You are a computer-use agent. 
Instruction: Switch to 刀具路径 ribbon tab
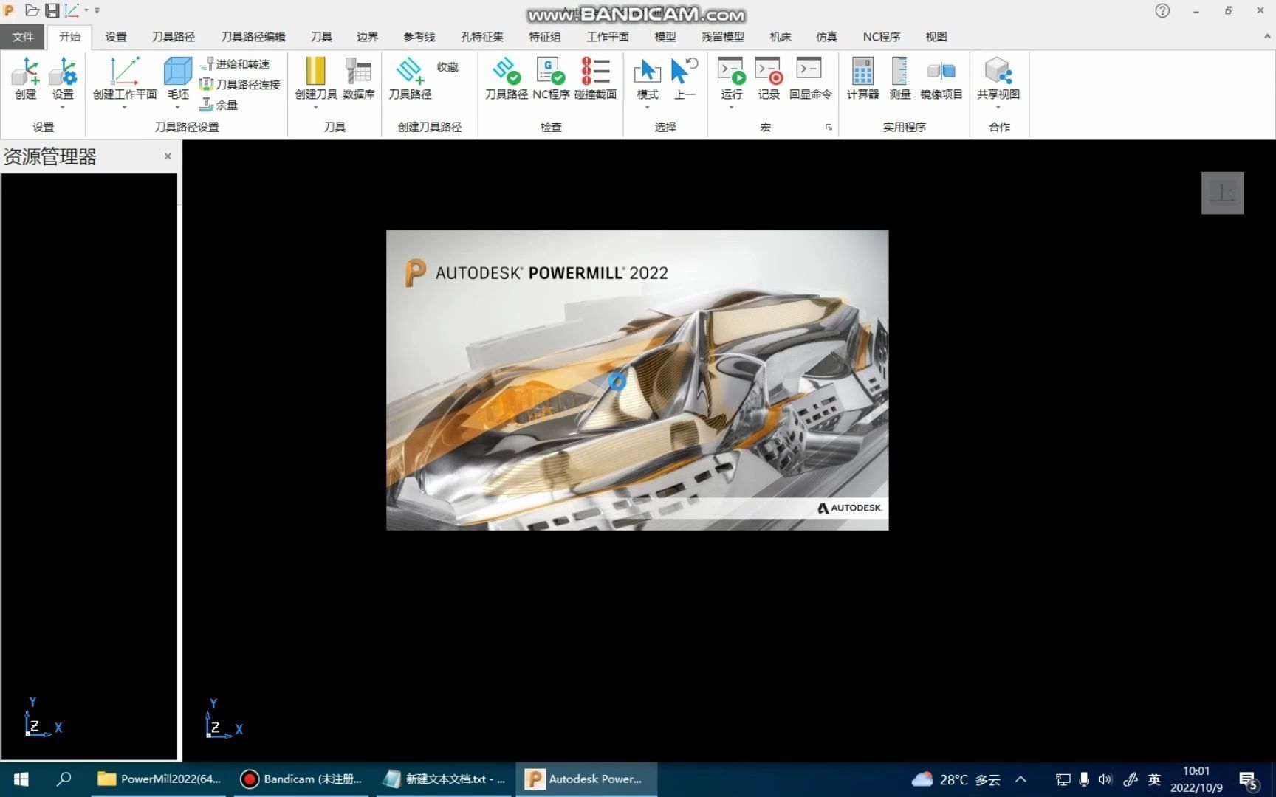pyautogui.click(x=174, y=37)
